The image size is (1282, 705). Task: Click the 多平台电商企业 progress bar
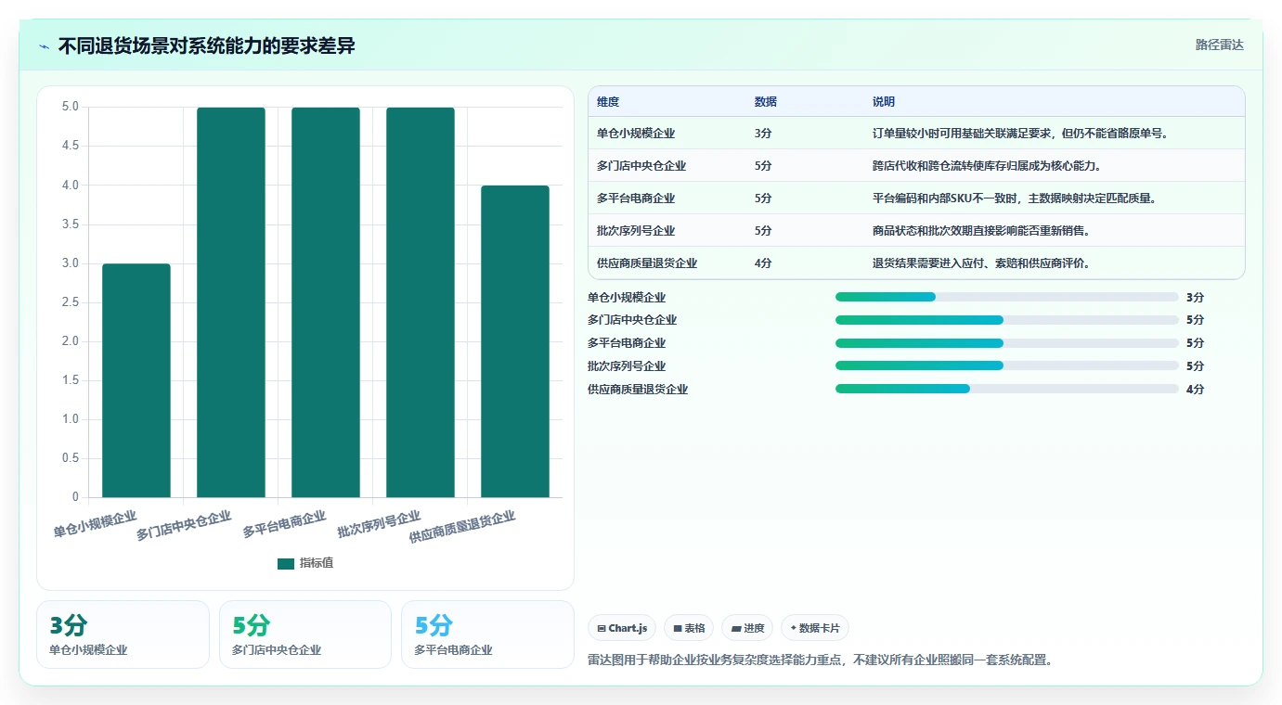coord(1007,343)
